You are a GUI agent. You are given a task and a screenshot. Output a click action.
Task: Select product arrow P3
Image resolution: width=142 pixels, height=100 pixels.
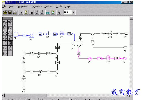pos(125,58)
